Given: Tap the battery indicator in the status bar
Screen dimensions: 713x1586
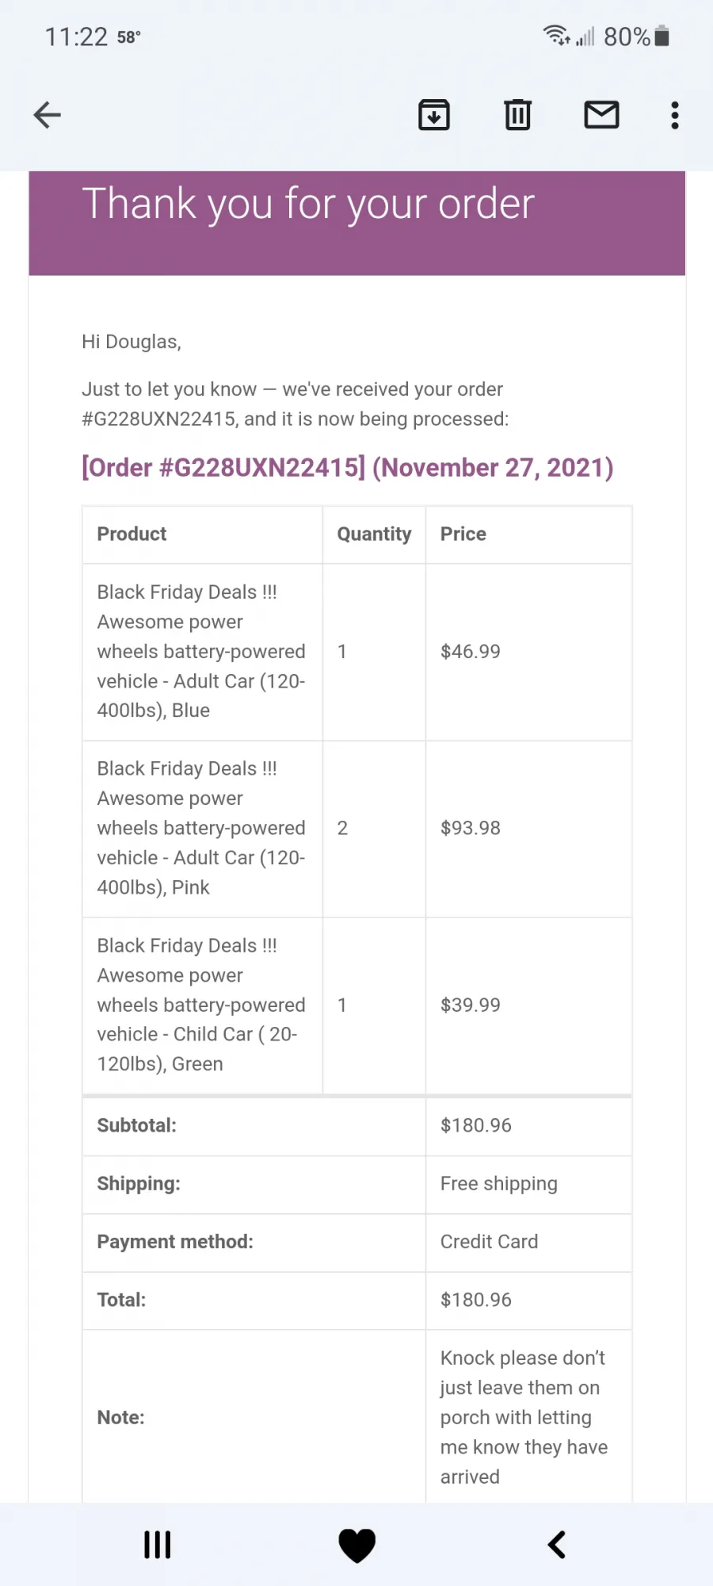Looking at the screenshot, I should (x=662, y=36).
